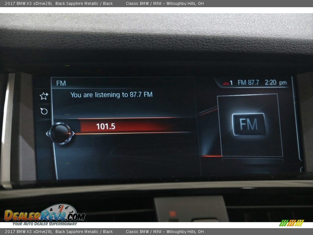313x235 pixels.
Task: Tap the refresh station list icon
Action: (44, 111)
